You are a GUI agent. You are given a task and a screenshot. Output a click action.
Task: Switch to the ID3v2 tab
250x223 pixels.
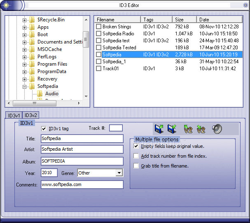(30, 115)
